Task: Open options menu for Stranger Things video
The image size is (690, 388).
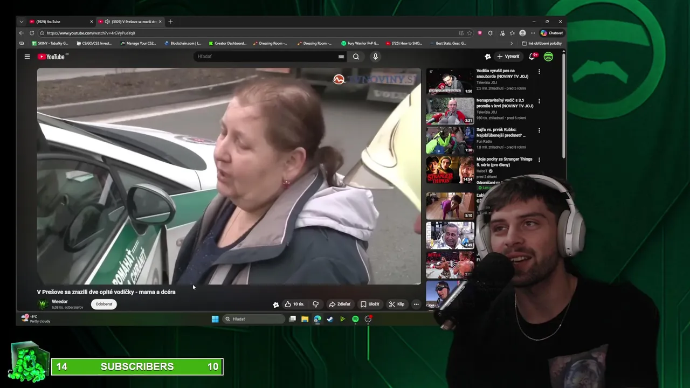Action: pos(539,160)
